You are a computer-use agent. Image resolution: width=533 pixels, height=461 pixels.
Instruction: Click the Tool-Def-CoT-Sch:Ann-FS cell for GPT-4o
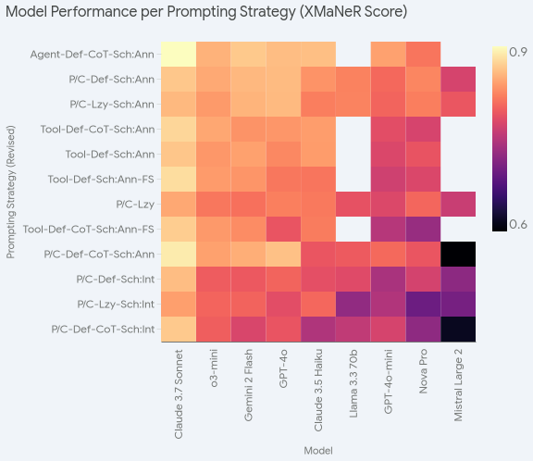[x=283, y=230]
